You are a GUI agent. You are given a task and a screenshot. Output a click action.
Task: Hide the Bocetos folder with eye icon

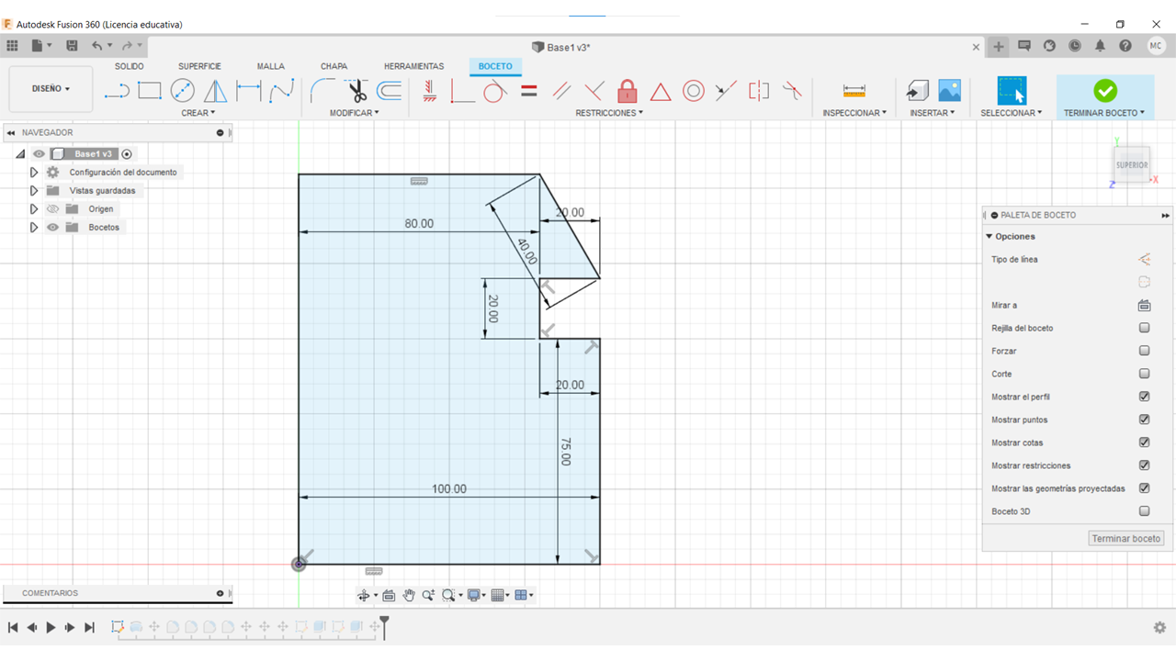tap(52, 228)
